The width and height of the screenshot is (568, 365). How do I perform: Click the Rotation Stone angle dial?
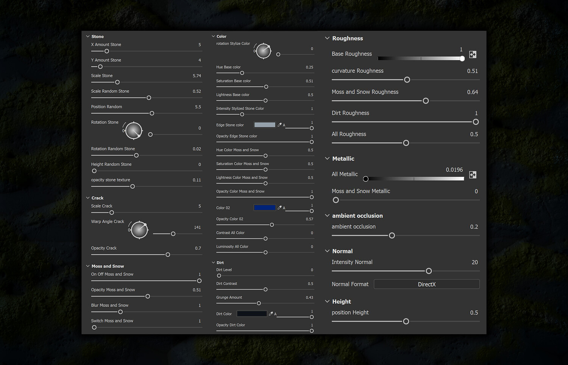coord(134,131)
